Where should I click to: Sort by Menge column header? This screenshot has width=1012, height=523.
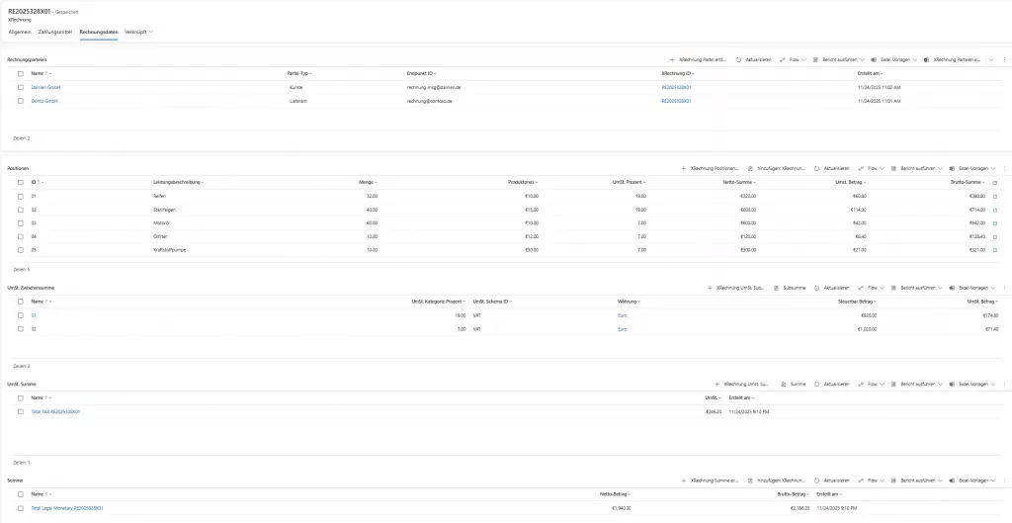coord(368,182)
